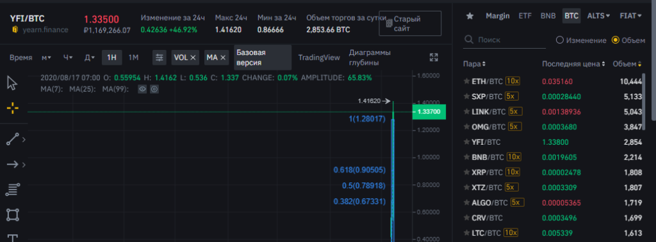
Task: Sort list by Последняя цена column
Action: [x=573, y=64]
